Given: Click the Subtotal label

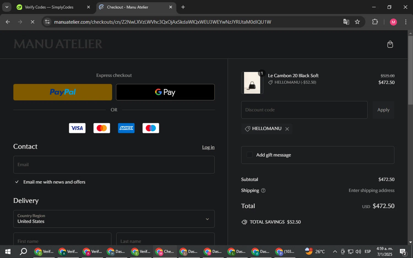Looking at the screenshot, I should 249,179.
